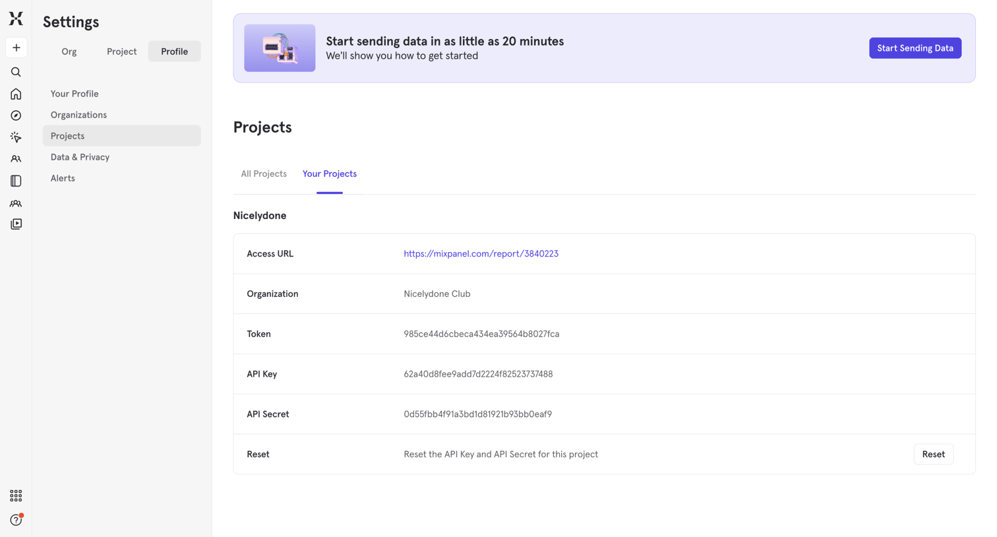Open the Boards panel icon
This screenshot has width=997, height=537.
16,181
